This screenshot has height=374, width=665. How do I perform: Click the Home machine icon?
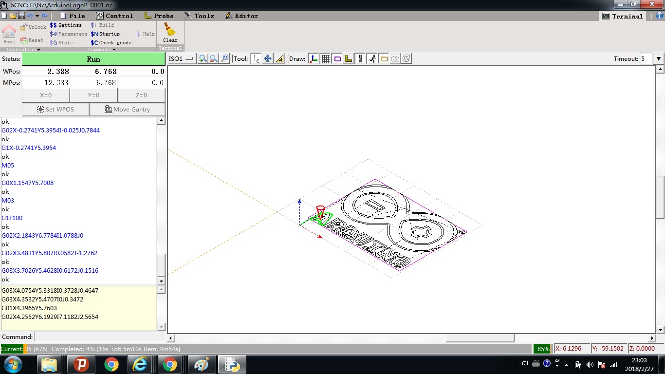(9, 34)
